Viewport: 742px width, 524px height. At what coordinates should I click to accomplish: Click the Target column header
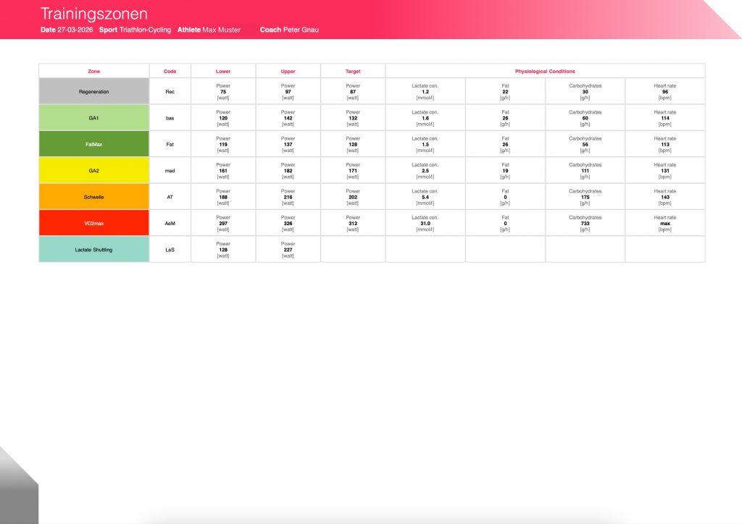(x=353, y=72)
